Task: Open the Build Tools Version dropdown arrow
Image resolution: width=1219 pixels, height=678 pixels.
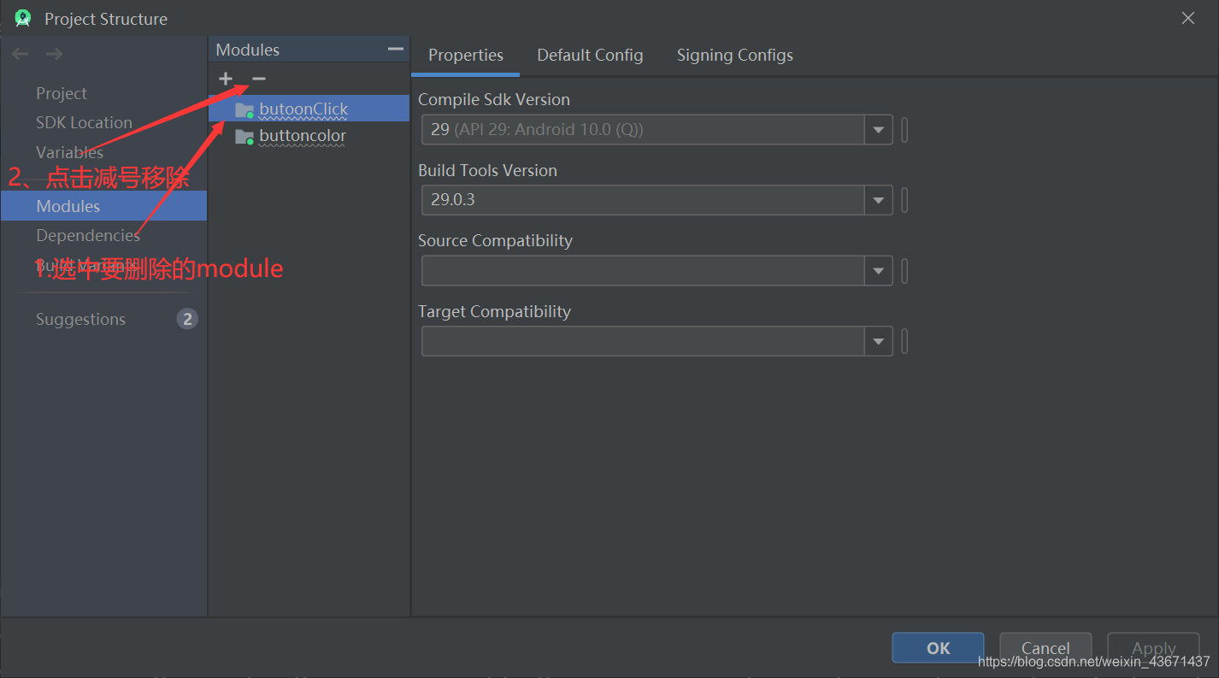Action: [x=879, y=200]
